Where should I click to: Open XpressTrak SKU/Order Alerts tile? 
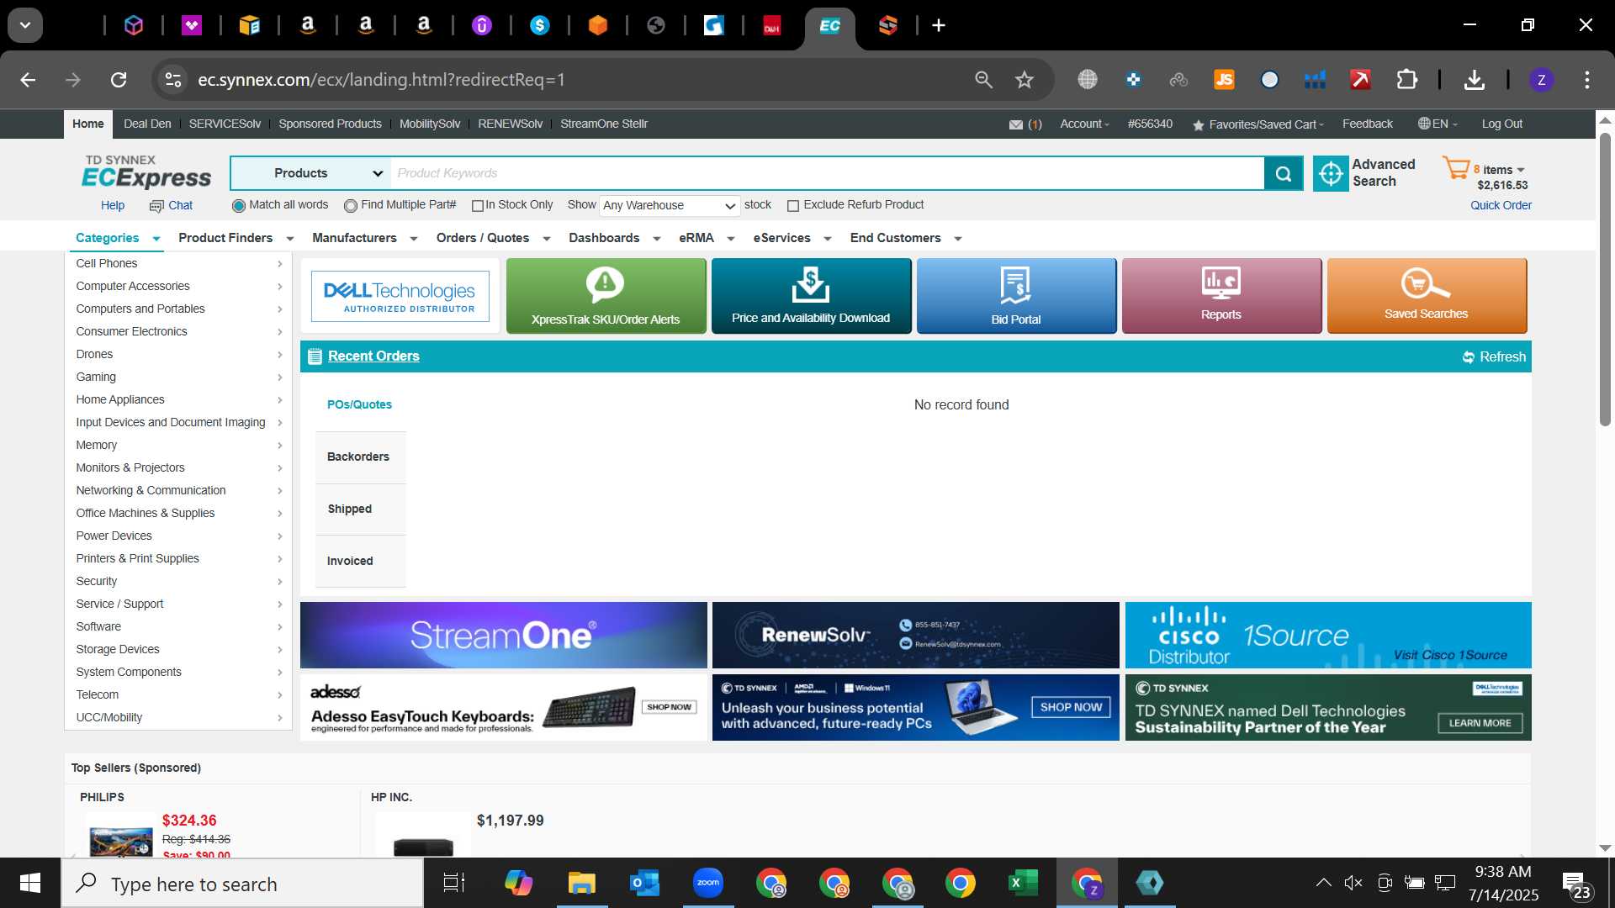[606, 296]
